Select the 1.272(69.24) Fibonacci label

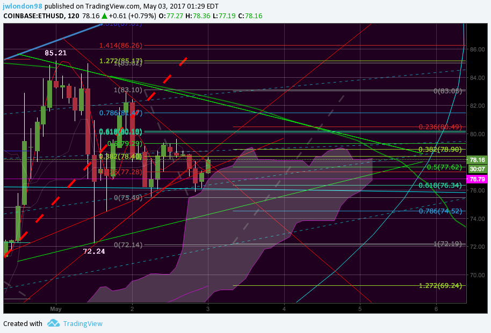click(441, 285)
